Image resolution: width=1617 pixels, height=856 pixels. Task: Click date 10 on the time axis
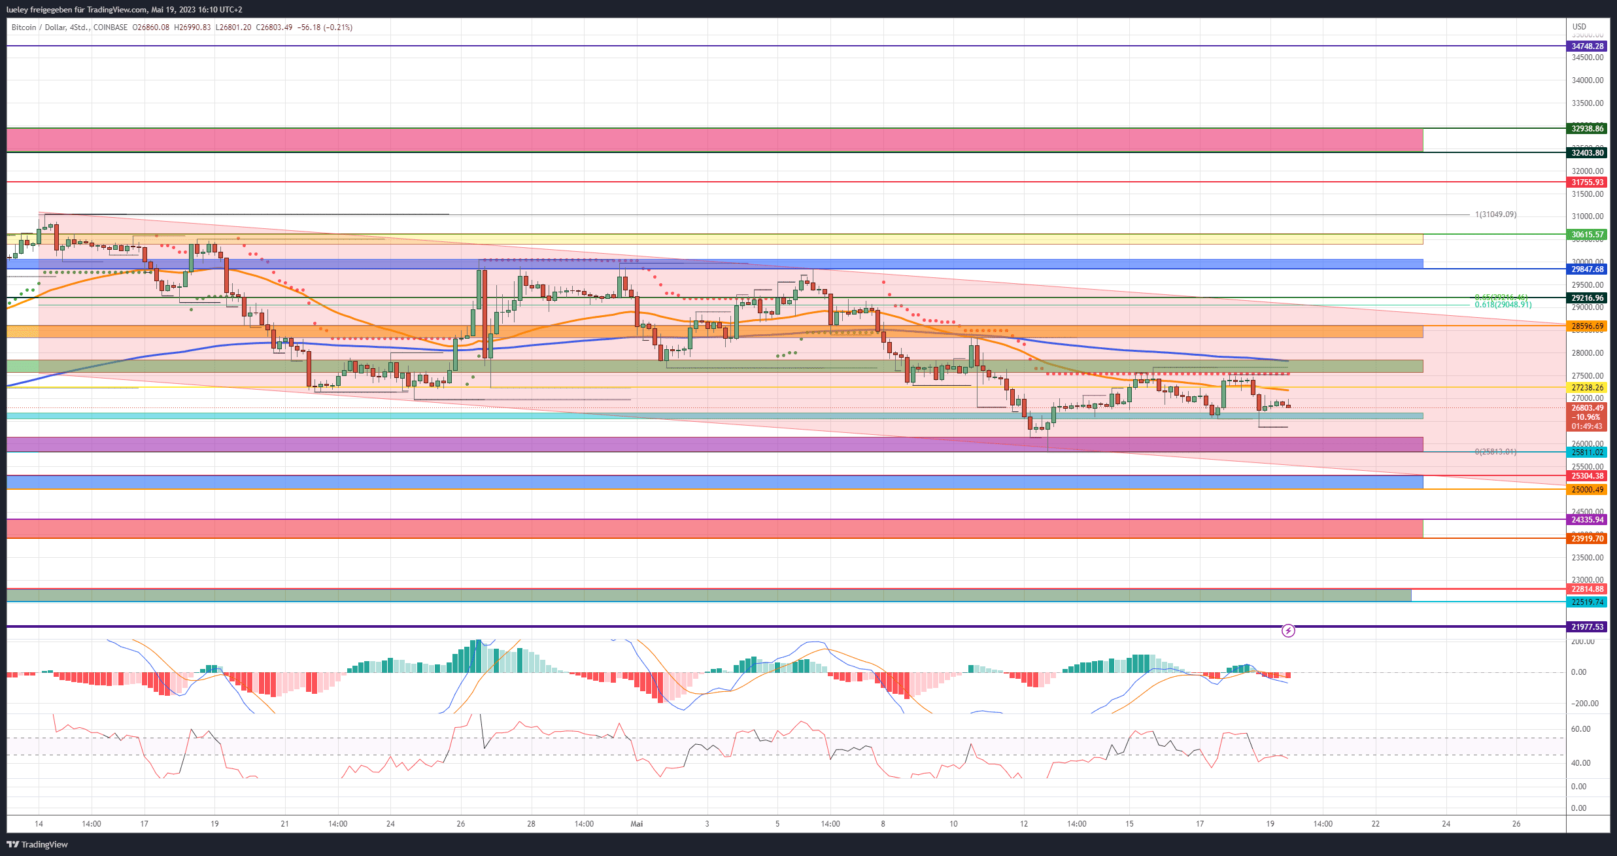point(953,824)
